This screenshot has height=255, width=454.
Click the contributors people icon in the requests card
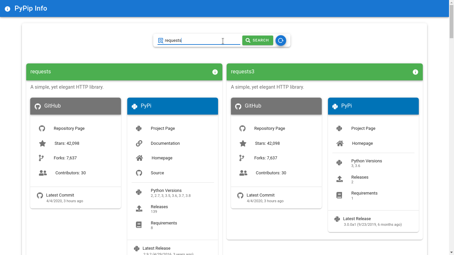pos(43,173)
